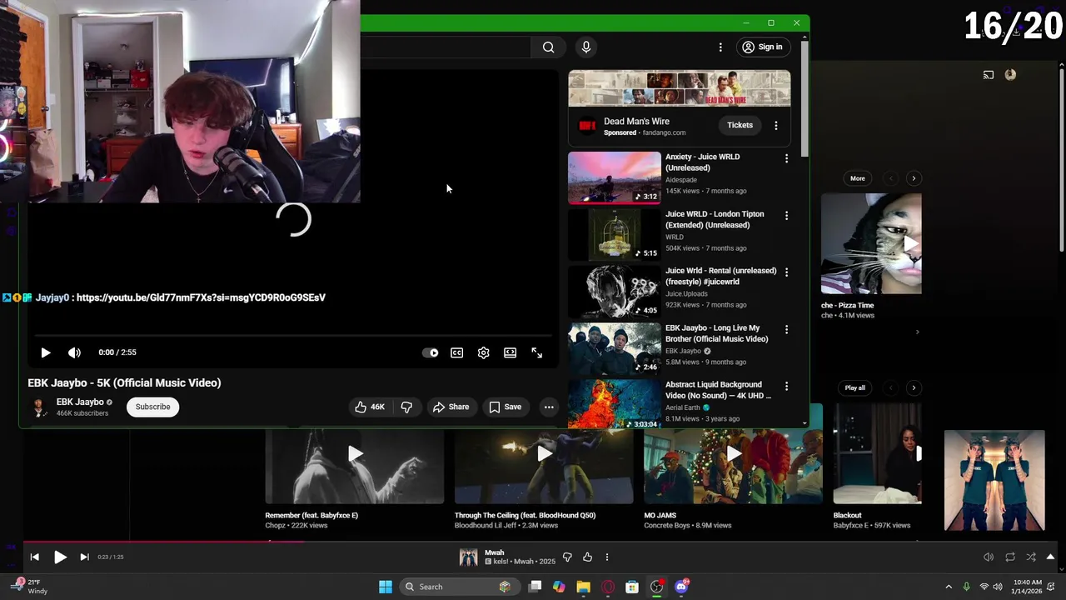Screen dimensions: 1066x600
Task: Click the cast icon in music app
Action: (x=989, y=75)
